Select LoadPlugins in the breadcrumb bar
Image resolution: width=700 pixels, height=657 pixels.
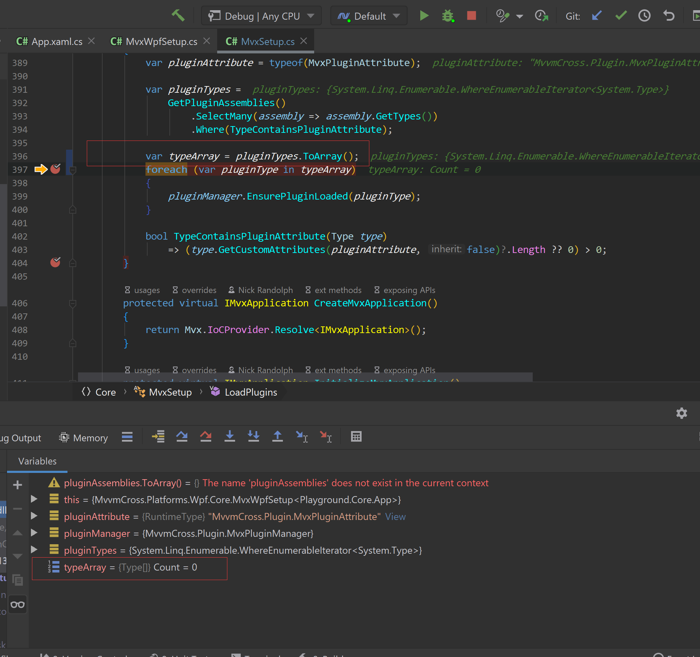point(250,392)
